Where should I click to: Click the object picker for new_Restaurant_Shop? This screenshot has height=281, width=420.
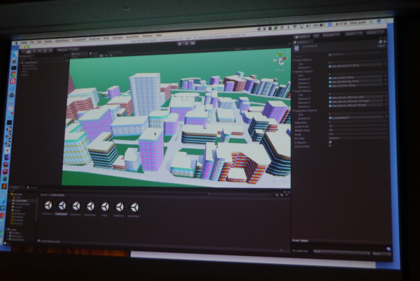click(x=385, y=64)
